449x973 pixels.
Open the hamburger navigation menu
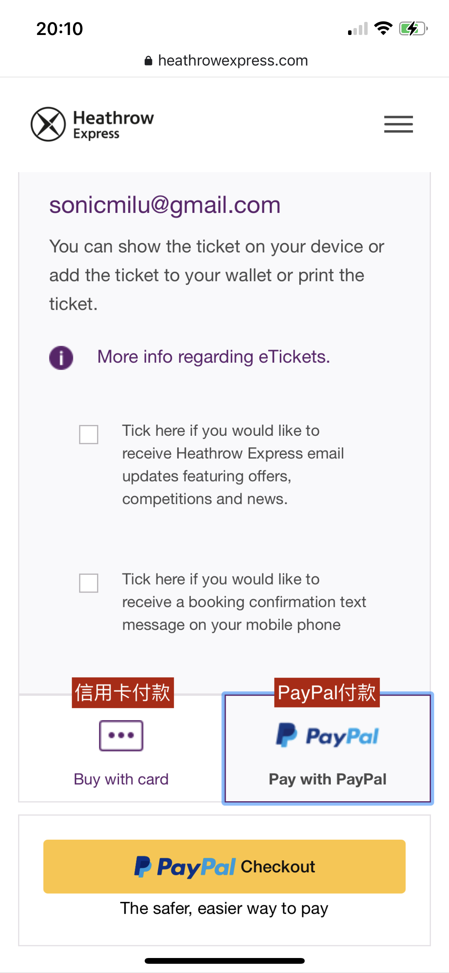coord(398,124)
